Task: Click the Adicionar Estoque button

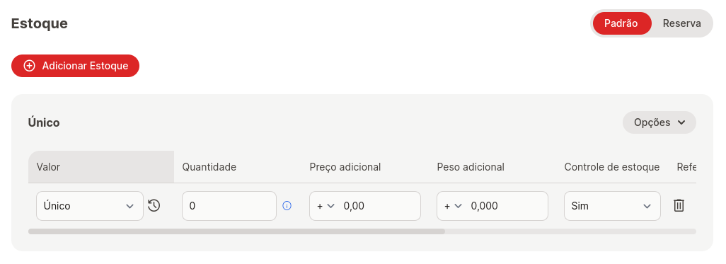Action: 76,66
